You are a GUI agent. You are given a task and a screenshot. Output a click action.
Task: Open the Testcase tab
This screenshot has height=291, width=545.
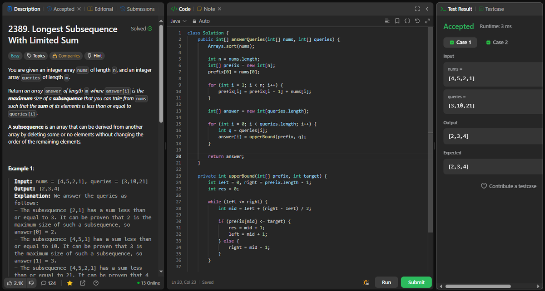point(491,9)
